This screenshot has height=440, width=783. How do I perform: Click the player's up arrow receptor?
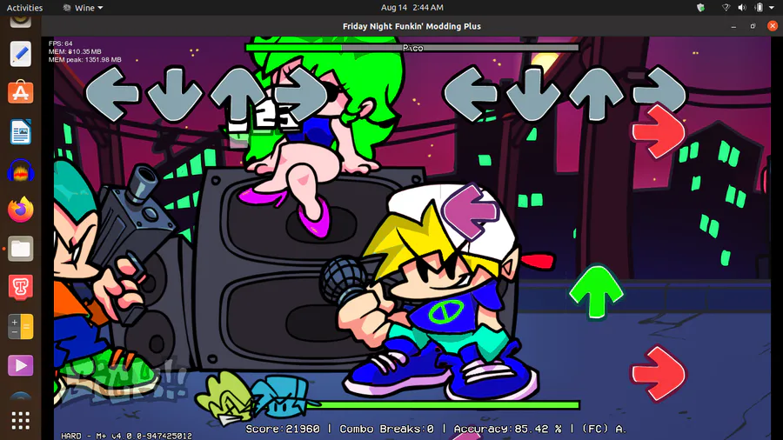(596, 94)
